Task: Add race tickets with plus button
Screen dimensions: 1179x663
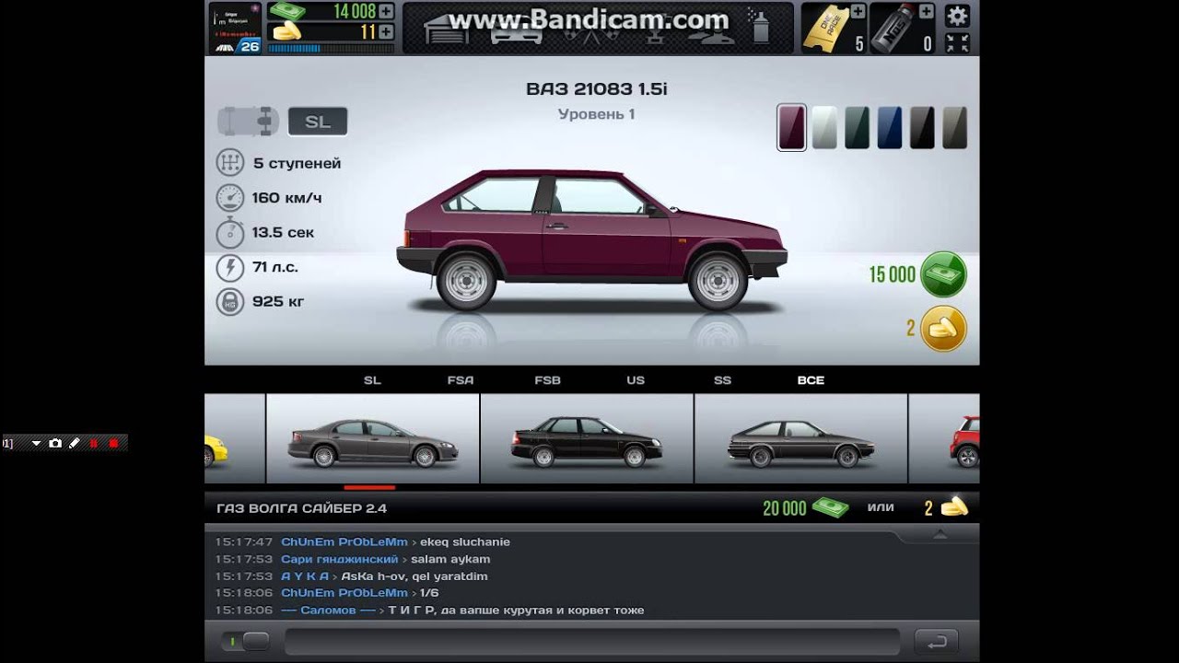Action: 858,11
